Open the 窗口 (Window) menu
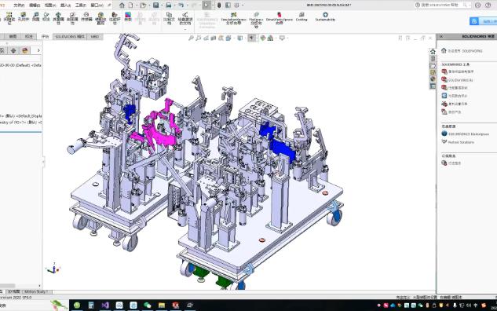This screenshot has width=497, height=311. point(97,5)
